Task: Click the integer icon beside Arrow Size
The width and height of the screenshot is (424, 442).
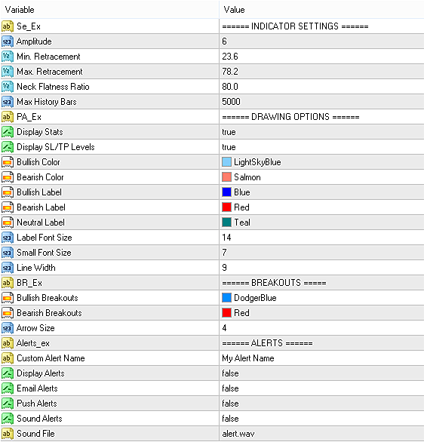Action: click(8, 328)
